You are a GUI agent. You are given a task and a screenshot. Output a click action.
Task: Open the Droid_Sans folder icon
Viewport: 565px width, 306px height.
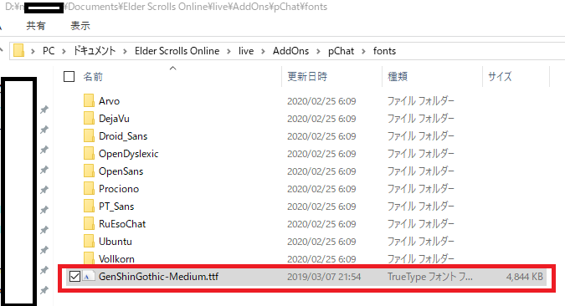tap(89, 136)
